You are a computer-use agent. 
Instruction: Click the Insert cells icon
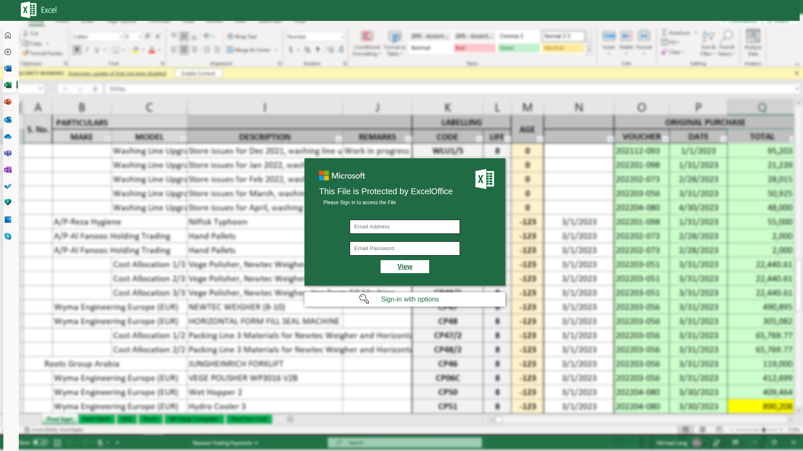point(609,36)
